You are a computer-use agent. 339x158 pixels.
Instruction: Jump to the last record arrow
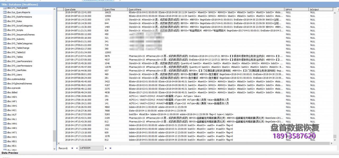click(x=110, y=148)
